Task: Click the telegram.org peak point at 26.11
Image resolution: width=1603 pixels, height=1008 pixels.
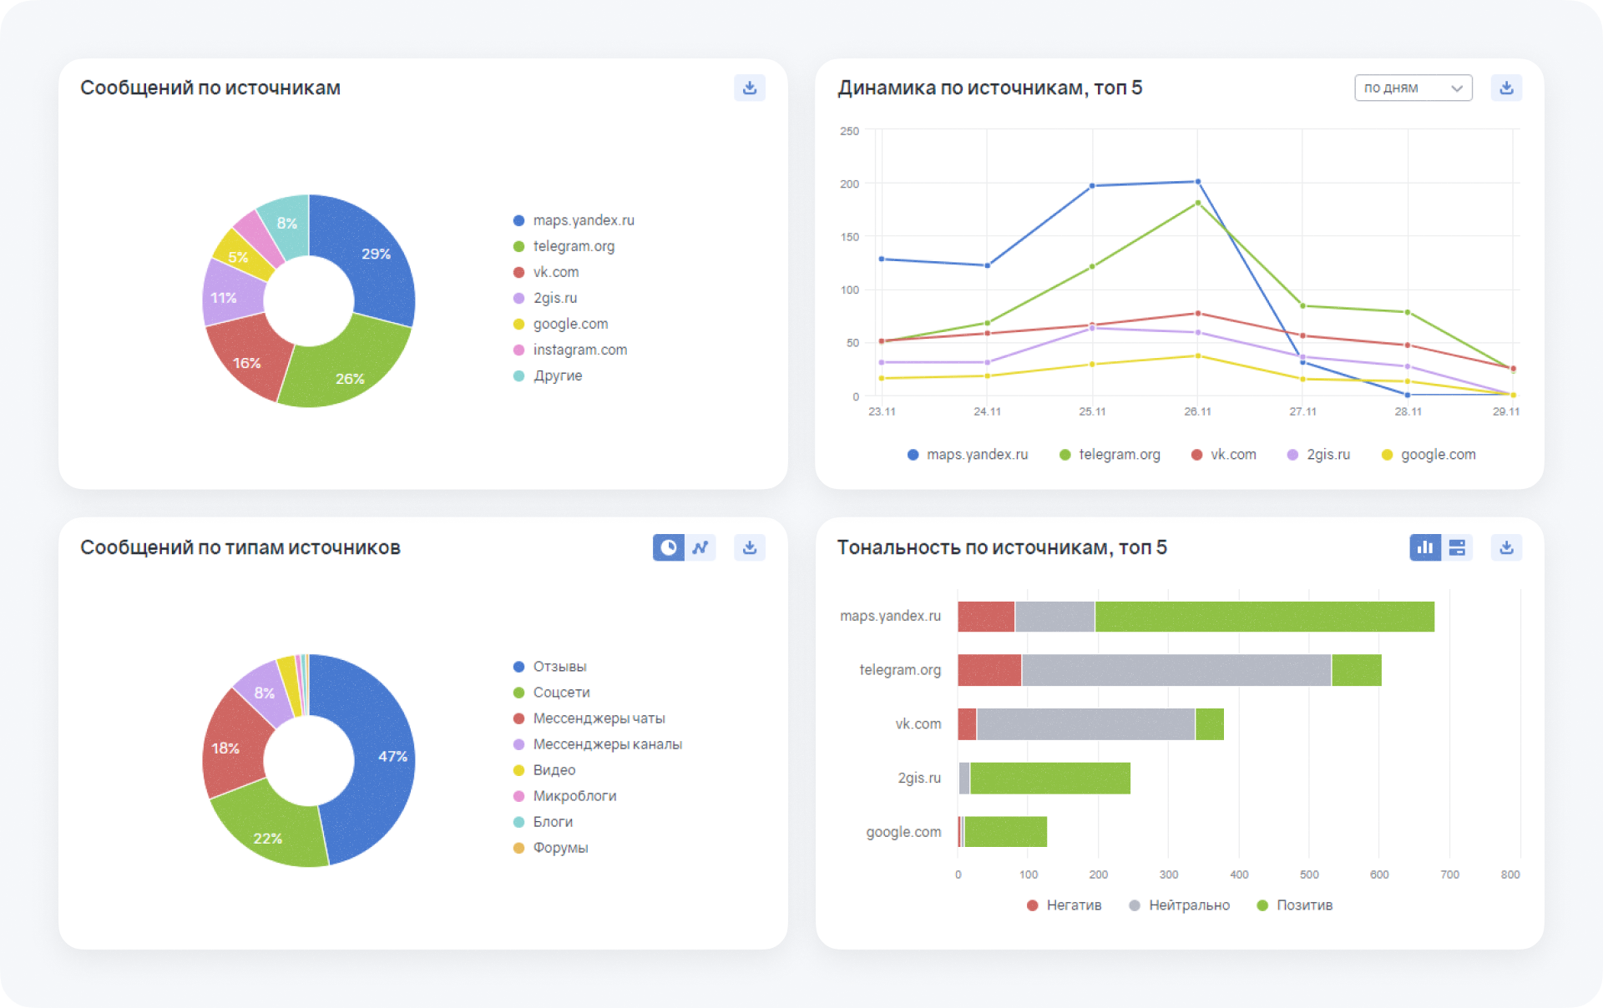Action: (x=1197, y=203)
